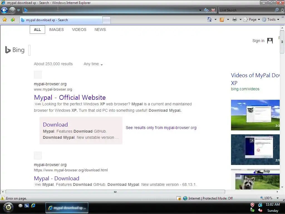
Task: Click the Refresh page icon
Action: pyautogui.click(x=206, y=10)
